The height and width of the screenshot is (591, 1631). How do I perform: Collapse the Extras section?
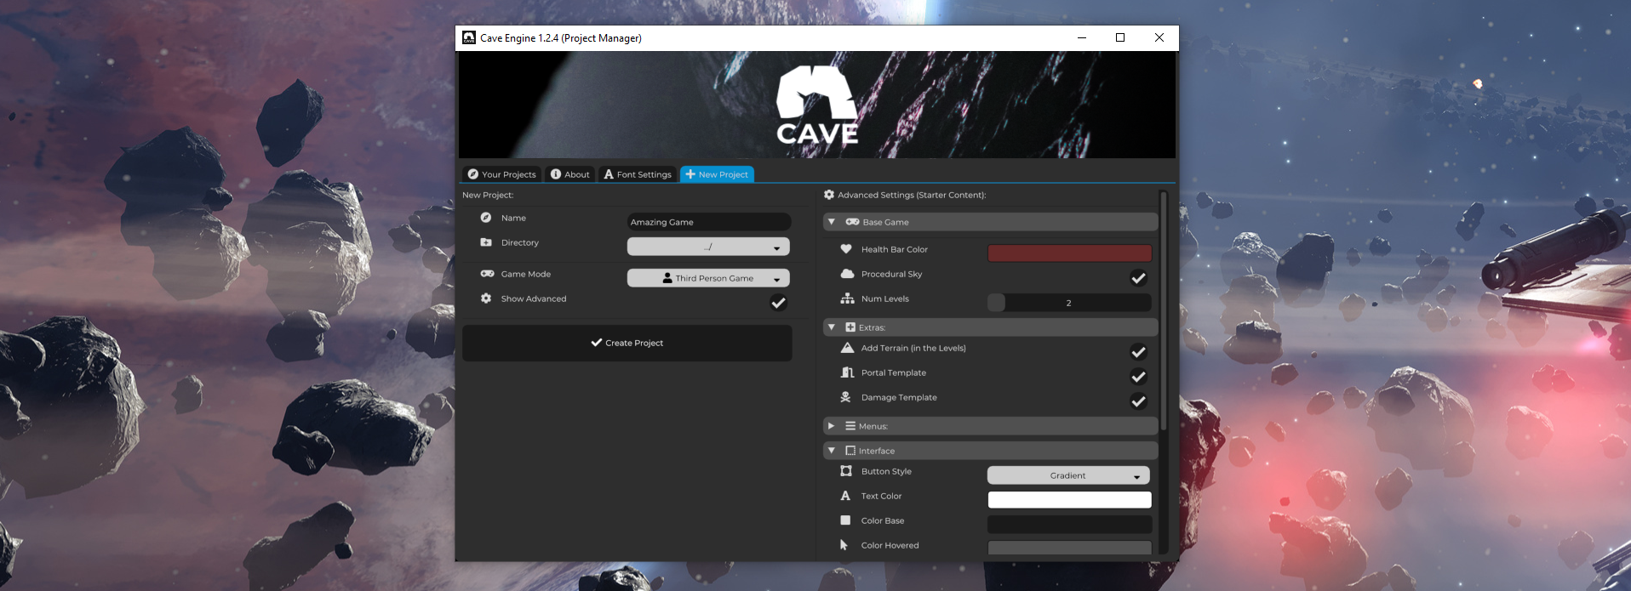(x=990, y=327)
